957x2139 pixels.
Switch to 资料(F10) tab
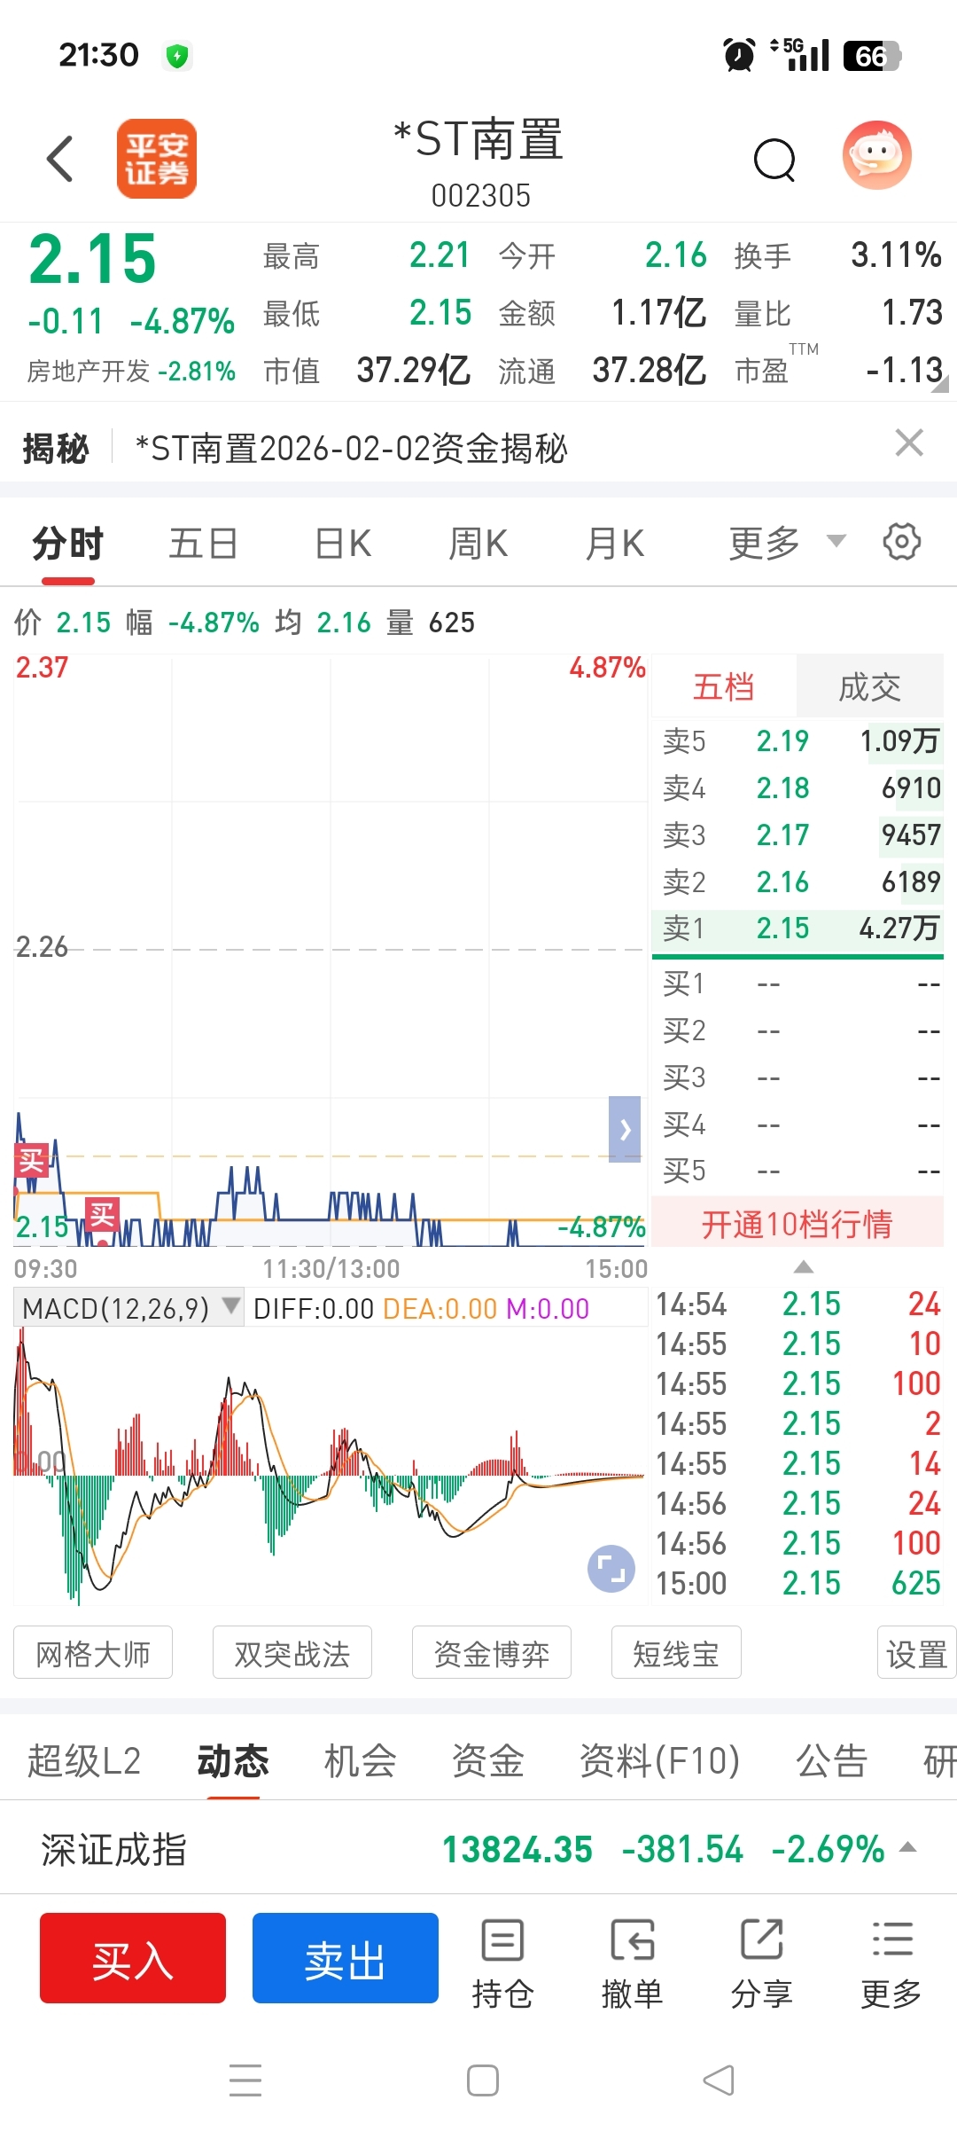tap(659, 1760)
